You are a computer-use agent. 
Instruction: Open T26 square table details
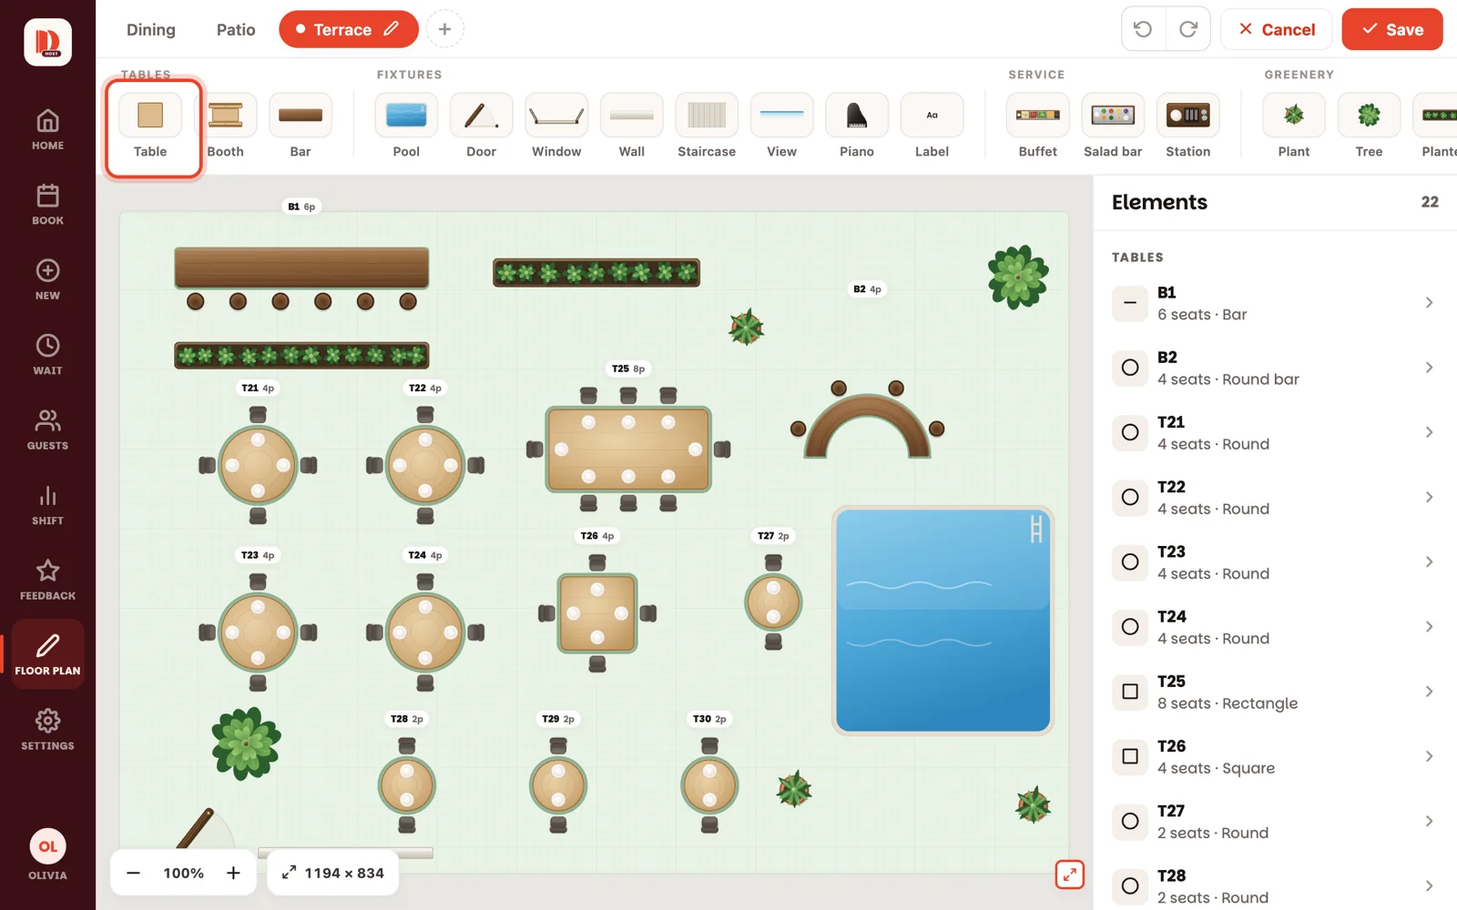pyautogui.click(x=1429, y=756)
